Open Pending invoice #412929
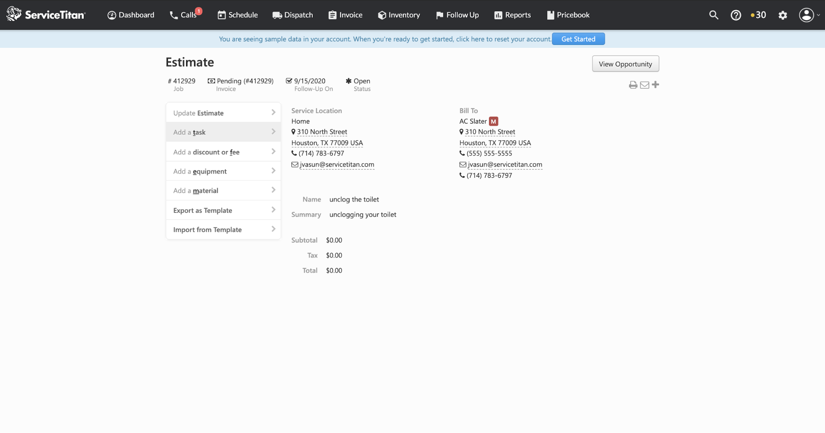This screenshot has width=825, height=433. [x=241, y=81]
